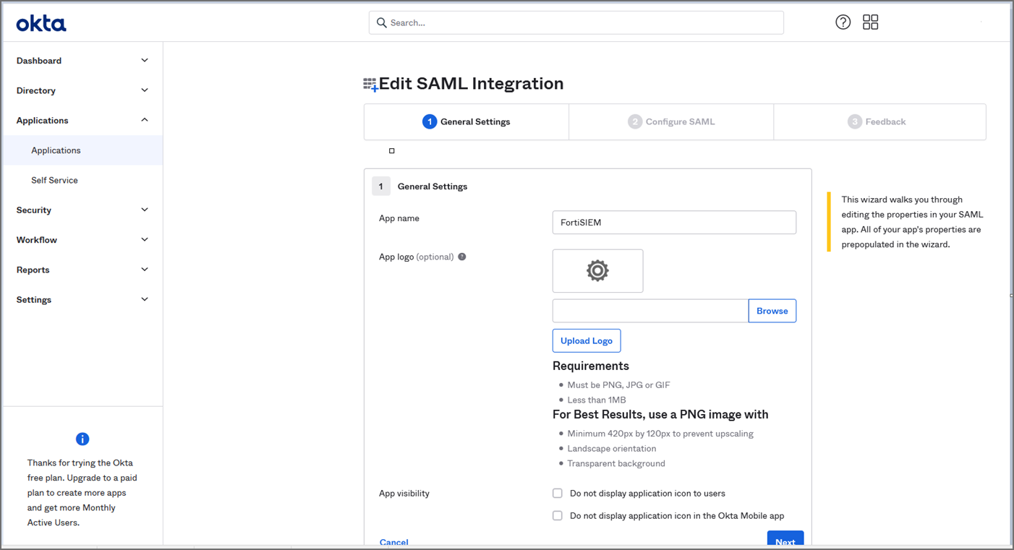The height and width of the screenshot is (550, 1014).
Task: Expand the Directory section
Action: [x=145, y=90]
